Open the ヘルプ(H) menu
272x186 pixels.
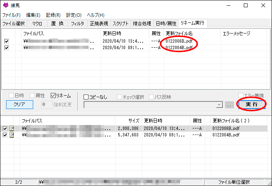[x=96, y=15]
